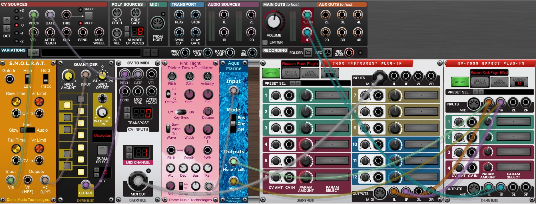Click the octave down arrow button
536x204 pixels.
[x=7, y=28]
